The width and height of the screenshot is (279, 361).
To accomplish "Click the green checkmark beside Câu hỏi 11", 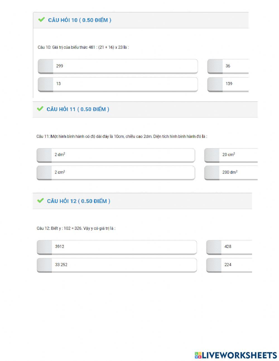I will tap(40, 108).
